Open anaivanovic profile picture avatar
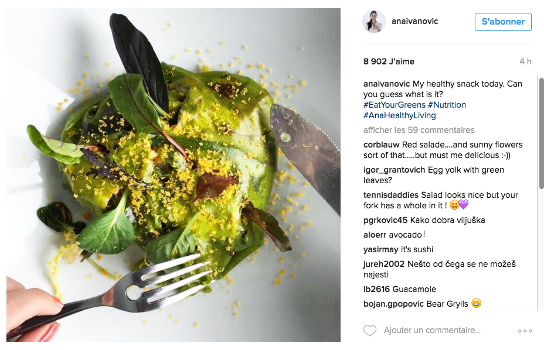Image resolution: width=544 pixels, height=350 pixels. 374,22
